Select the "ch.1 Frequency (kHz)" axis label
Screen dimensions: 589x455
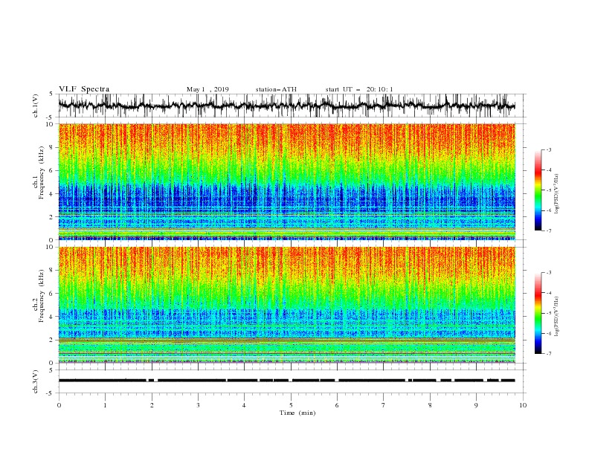coord(39,172)
